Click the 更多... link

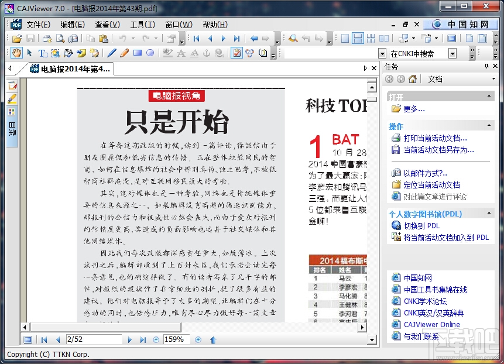pyautogui.click(x=414, y=109)
